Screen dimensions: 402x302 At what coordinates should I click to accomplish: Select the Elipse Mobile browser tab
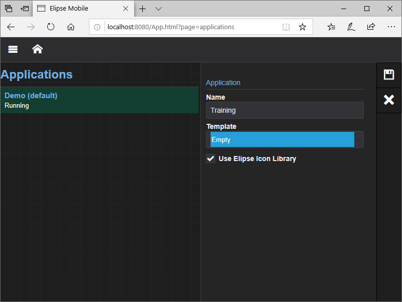tap(80, 9)
